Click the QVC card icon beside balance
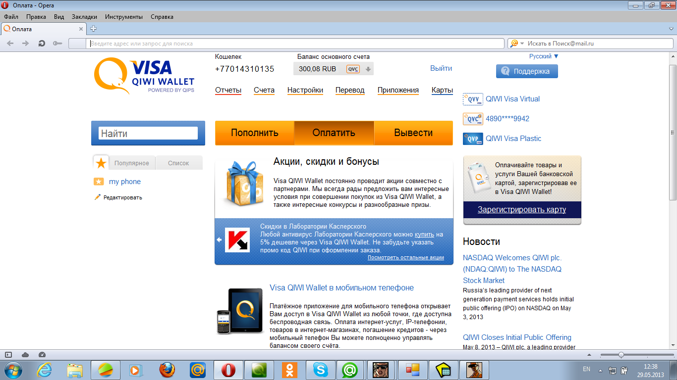 point(353,69)
